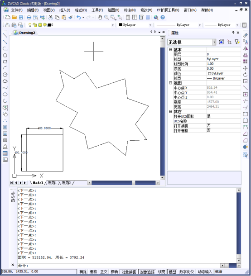Collapse the 基本 properties group
Image resolution: width=251 pixels, height=276 pixels.
pos(170,49)
